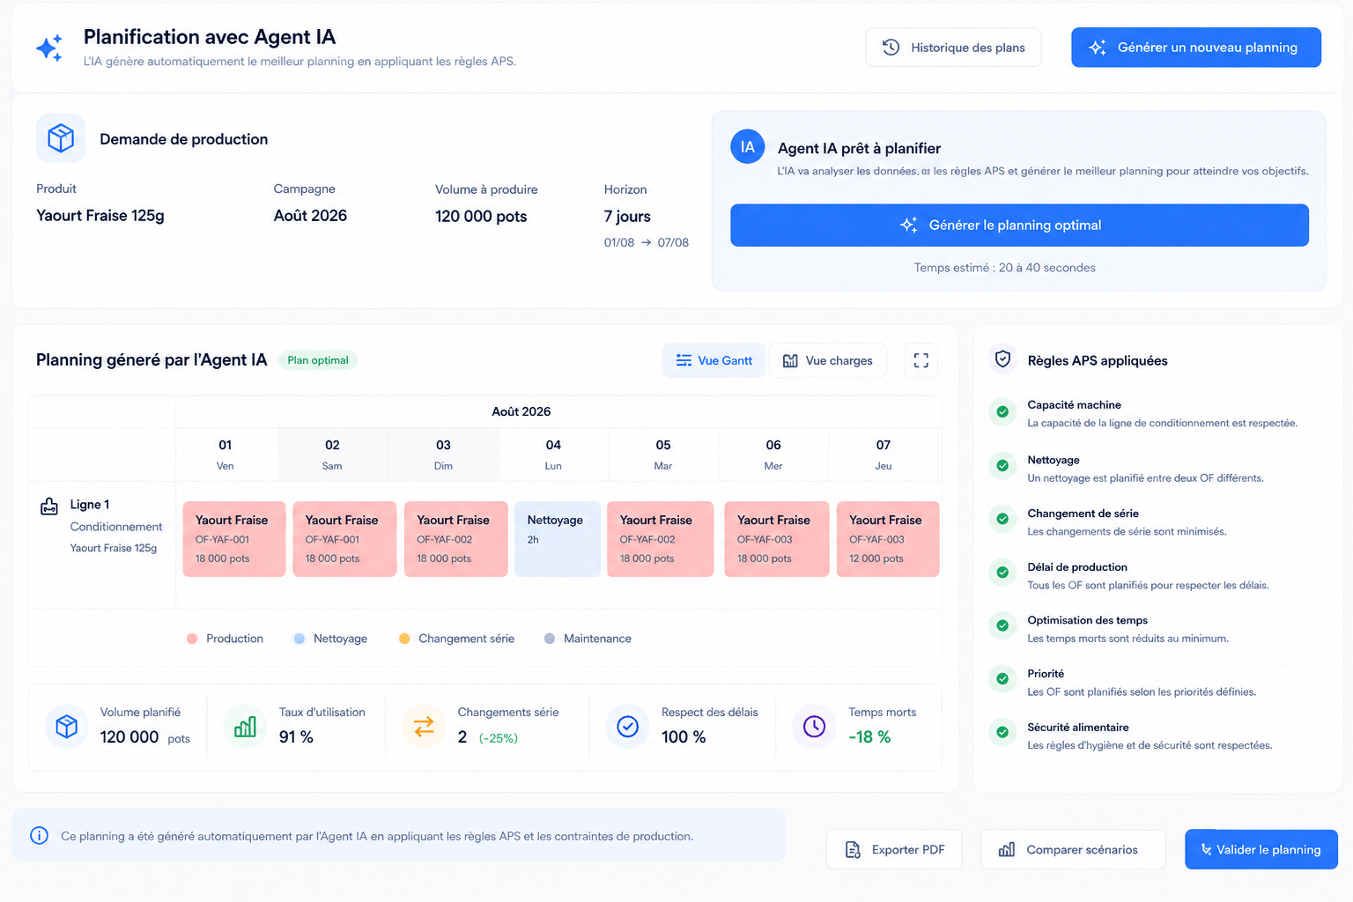The height and width of the screenshot is (902, 1353).
Task: Click the Changements série swap arrows icon
Action: [x=424, y=727]
